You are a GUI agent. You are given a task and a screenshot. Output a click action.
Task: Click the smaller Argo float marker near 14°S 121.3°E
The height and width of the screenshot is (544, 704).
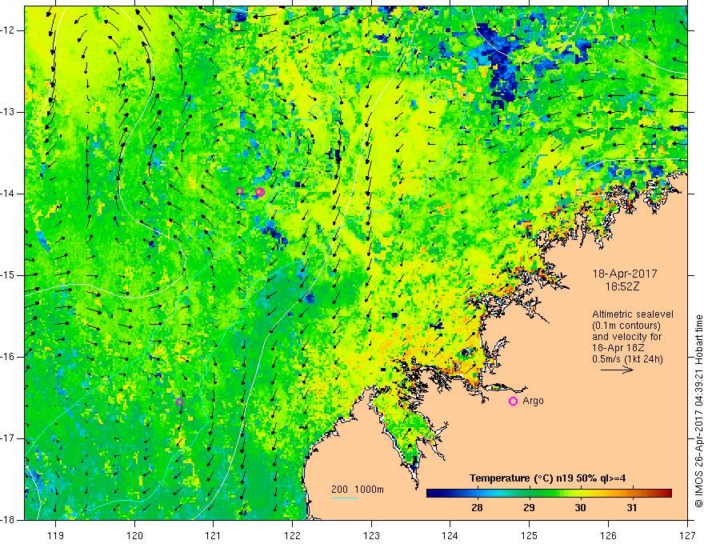[239, 190]
